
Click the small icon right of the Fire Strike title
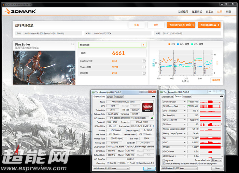72,44
